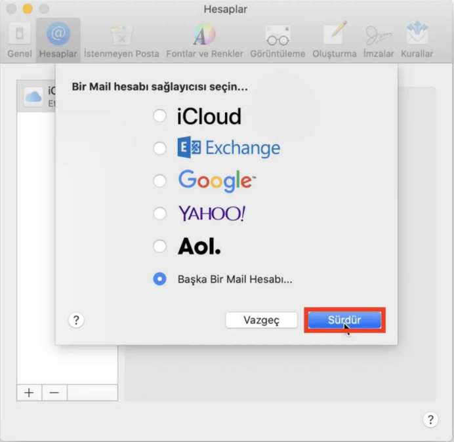Click the iCloud logo text
The image size is (454, 442).
click(x=209, y=116)
